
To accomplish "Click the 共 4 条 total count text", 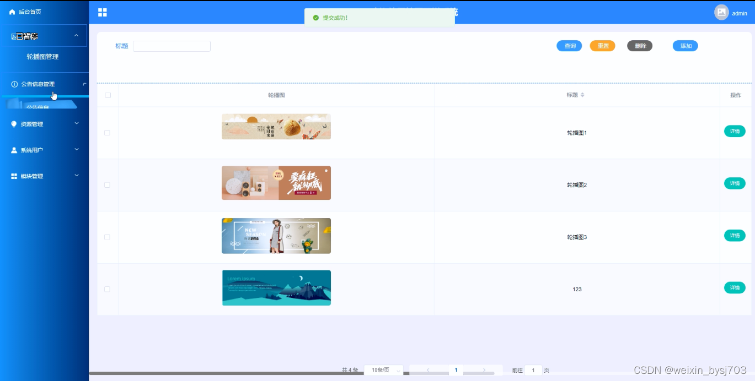I will coord(350,371).
